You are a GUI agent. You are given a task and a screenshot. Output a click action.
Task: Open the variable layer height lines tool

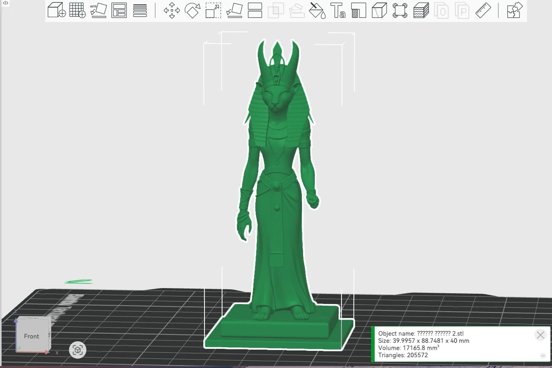pyautogui.click(x=140, y=10)
